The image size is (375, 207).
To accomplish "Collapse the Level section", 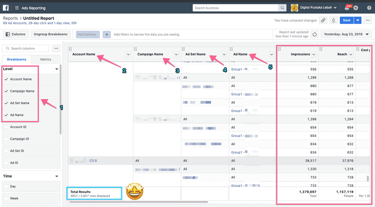I will pyautogui.click(x=57, y=69).
